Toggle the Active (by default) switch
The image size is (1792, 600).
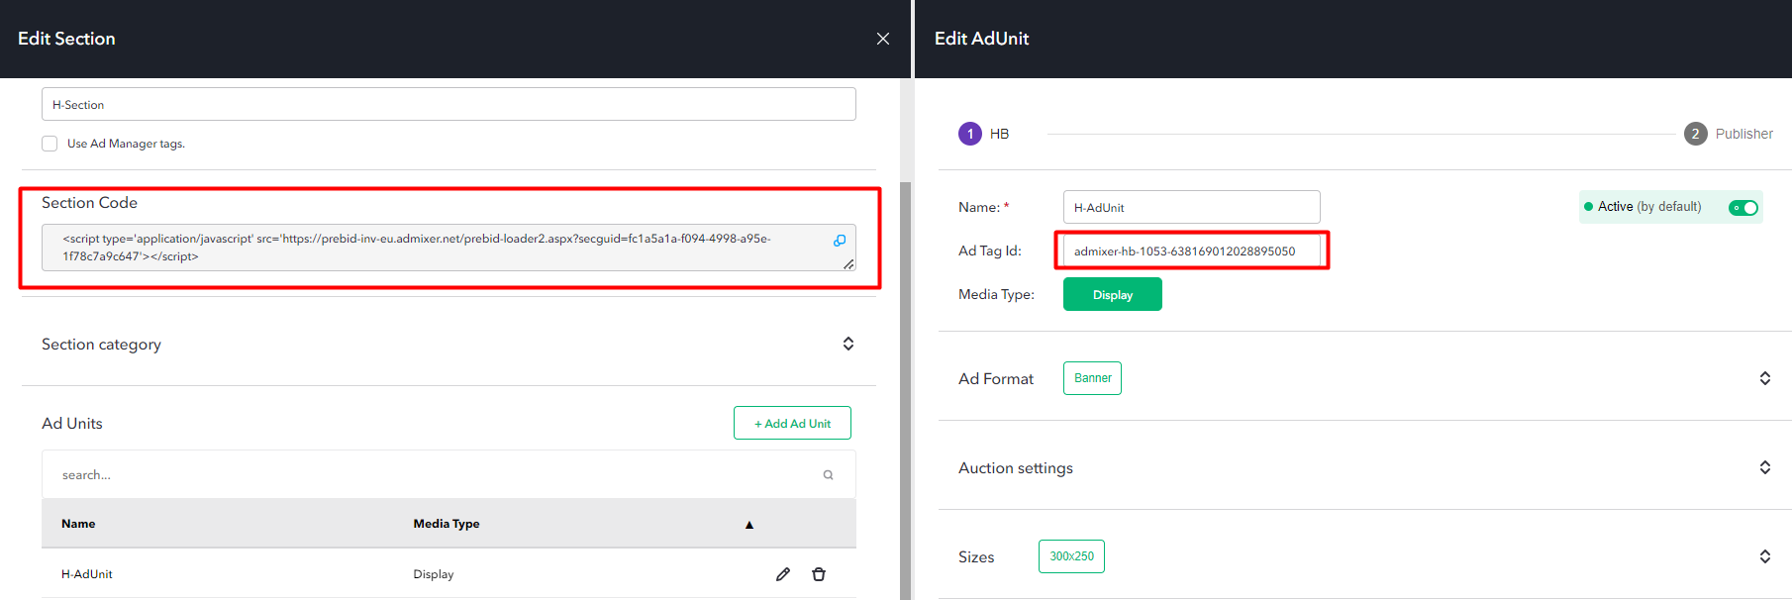pos(1742,207)
